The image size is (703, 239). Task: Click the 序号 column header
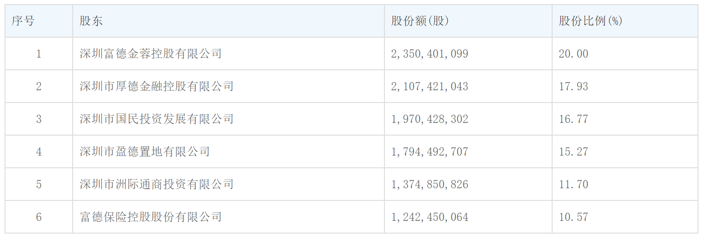click(23, 21)
